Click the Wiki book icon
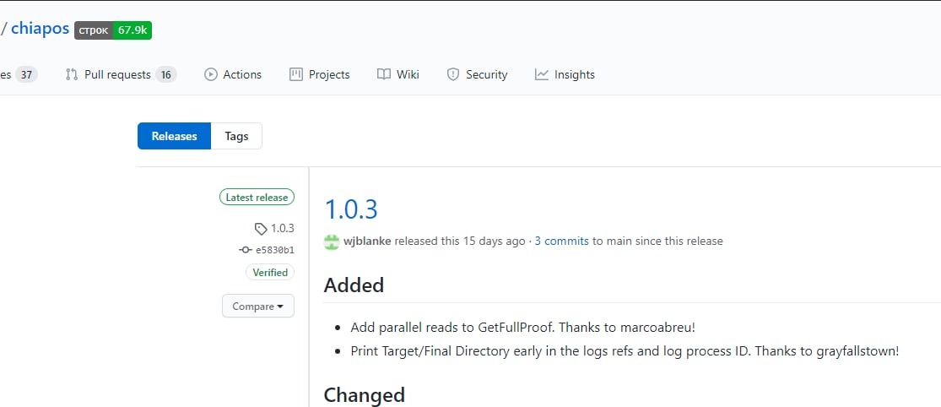This screenshot has height=407, width=941. (384, 75)
